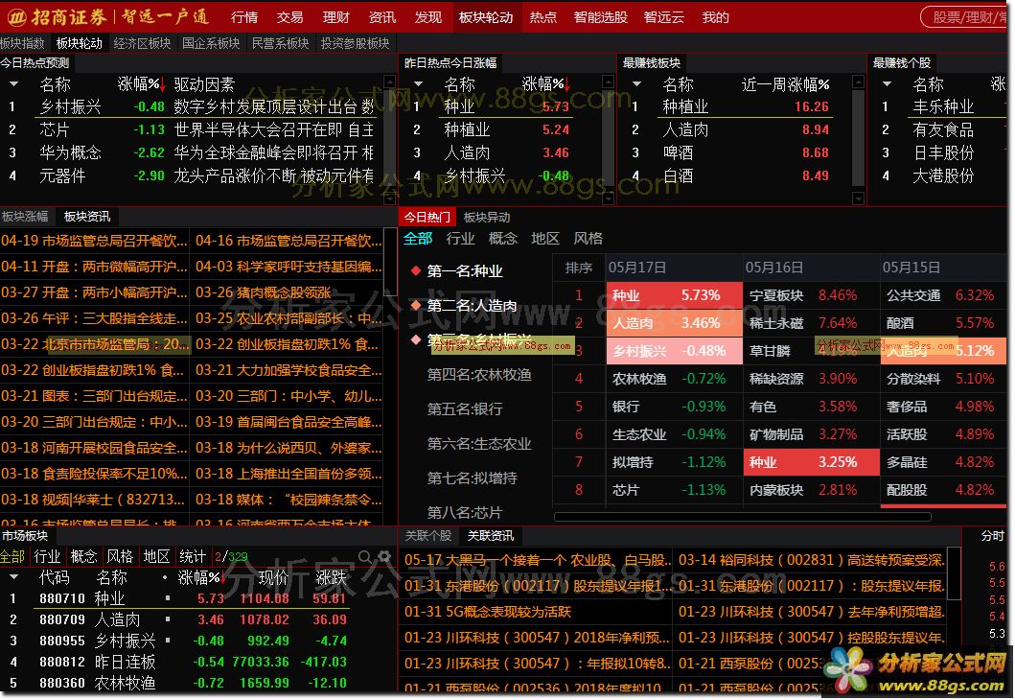The height and width of the screenshot is (700, 1015).
Task: Expand the triangle menu in 市场板块 table header
Action: click(x=13, y=576)
